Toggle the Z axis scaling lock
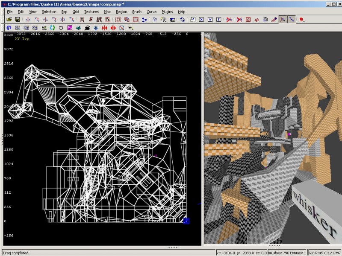The width and height of the screenshot is (342, 256). click(218, 20)
